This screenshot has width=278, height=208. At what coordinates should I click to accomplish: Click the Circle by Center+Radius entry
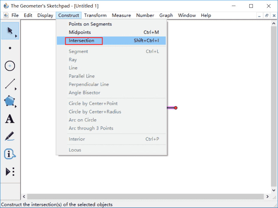pyautogui.click(x=111, y=112)
